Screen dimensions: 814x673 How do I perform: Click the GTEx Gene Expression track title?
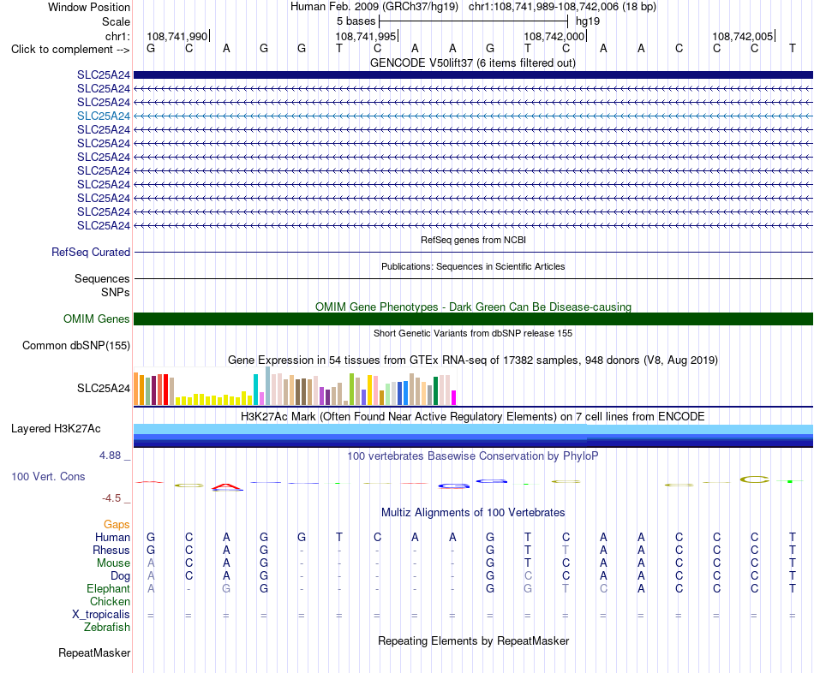coord(473,360)
